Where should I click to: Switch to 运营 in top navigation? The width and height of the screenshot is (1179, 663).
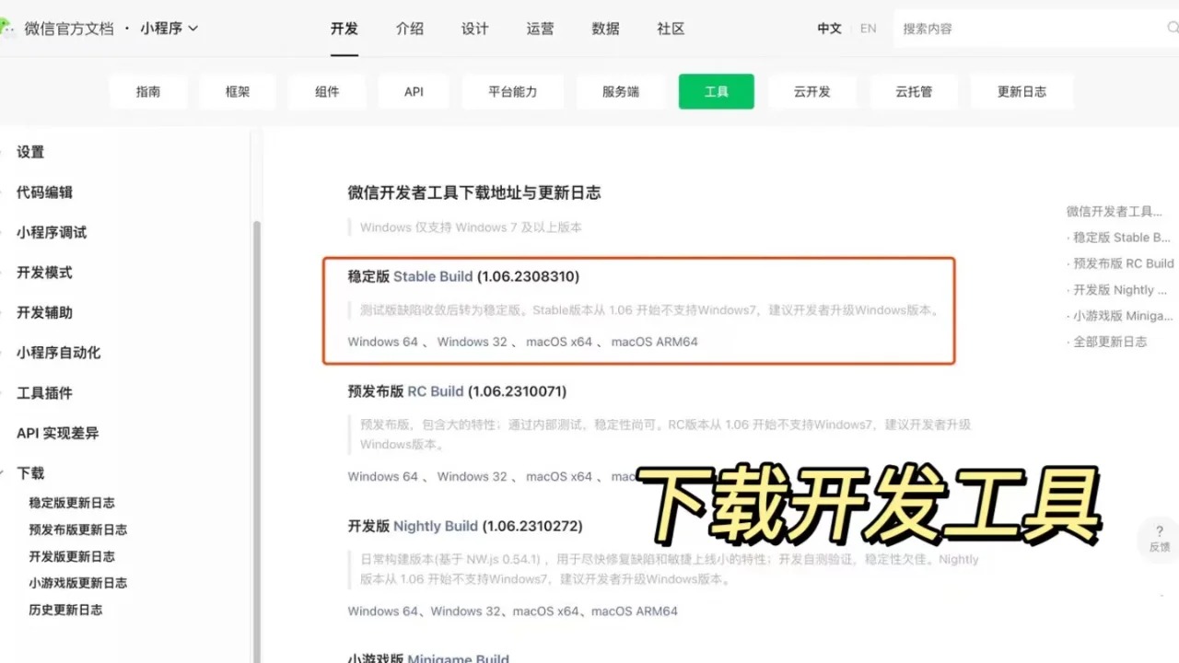click(x=541, y=29)
